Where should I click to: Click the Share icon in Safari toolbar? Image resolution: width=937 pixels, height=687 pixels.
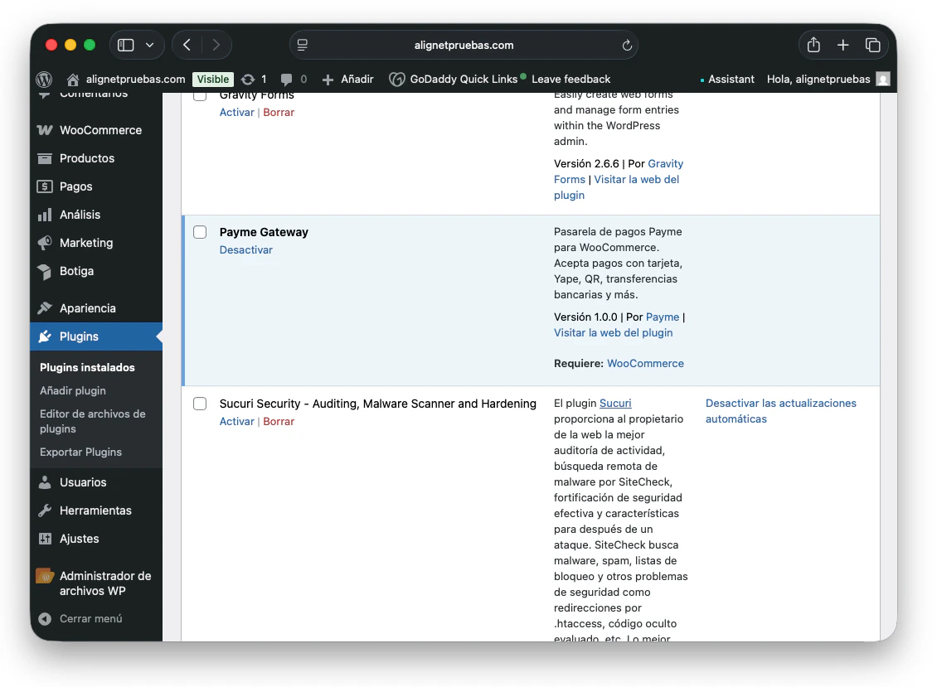click(x=813, y=45)
